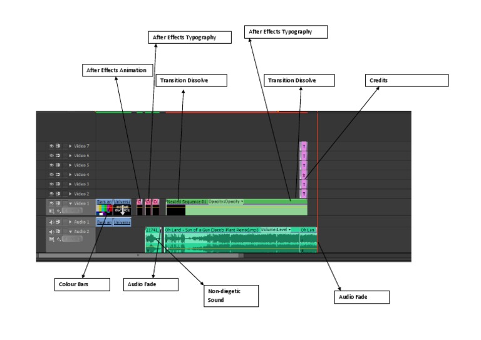Toggle sync lock on Video 3

[x=58, y=184]
